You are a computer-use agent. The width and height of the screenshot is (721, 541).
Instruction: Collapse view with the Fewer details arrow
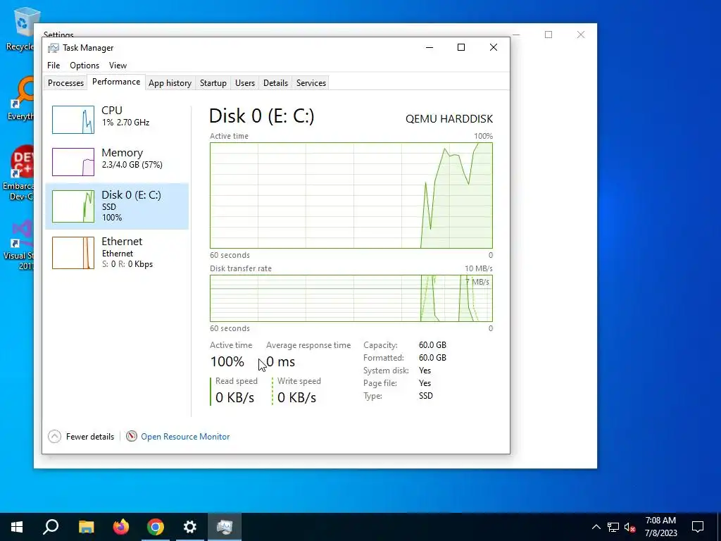[54, 436]
